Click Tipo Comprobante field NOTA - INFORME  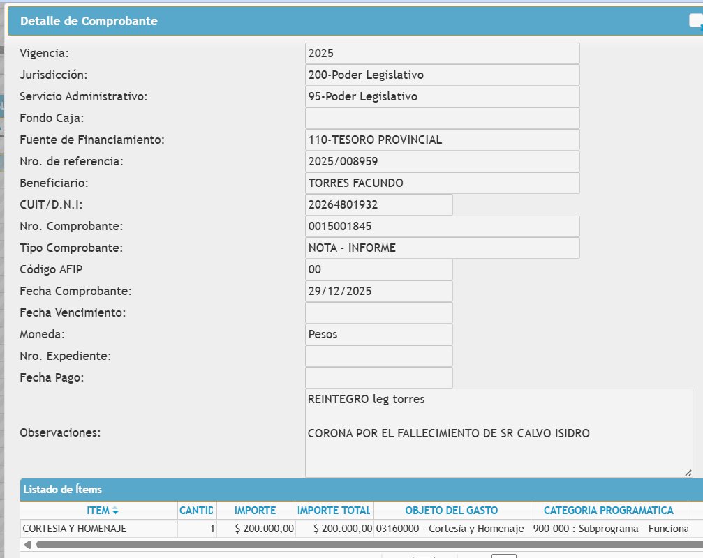(x=442, y=248)
